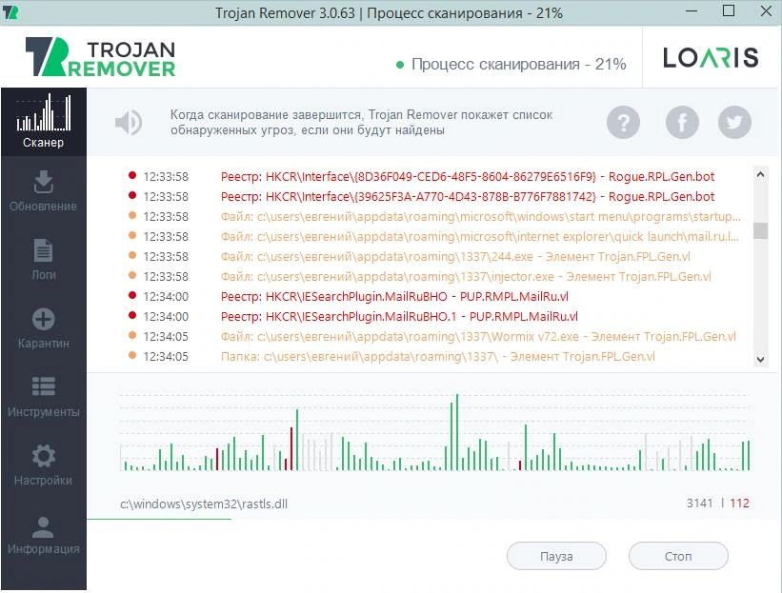Close the Trojan Remover window
The height and width of the screenshot is (593, 782).
[766, 11]
